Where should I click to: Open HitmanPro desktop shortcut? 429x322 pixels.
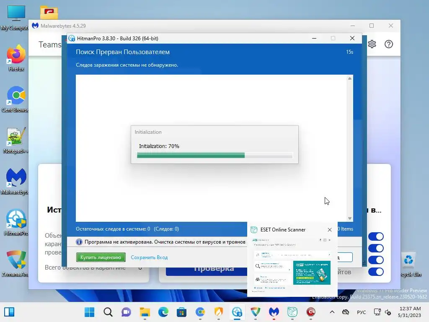16,222
